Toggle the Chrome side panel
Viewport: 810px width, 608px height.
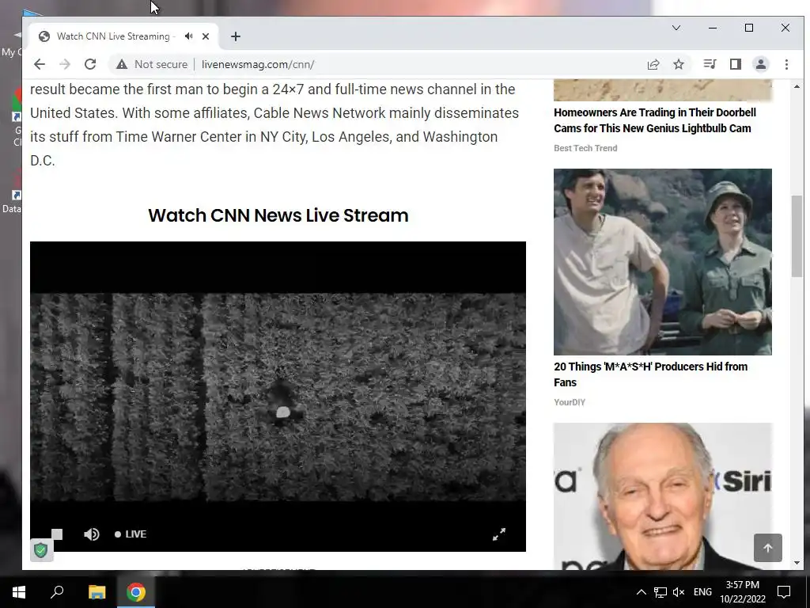736,64
